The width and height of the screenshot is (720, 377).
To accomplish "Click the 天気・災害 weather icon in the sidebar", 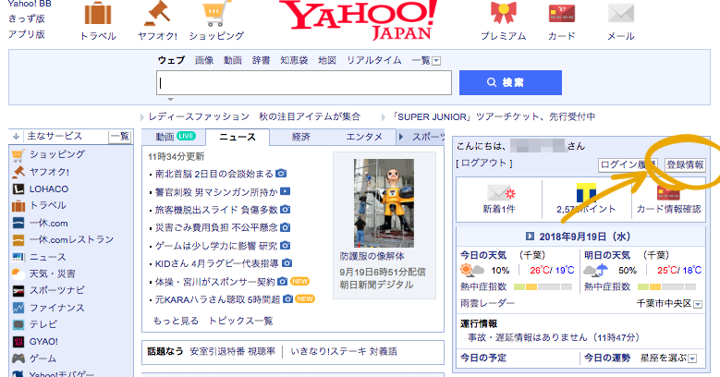I will [x=18, y=274].
